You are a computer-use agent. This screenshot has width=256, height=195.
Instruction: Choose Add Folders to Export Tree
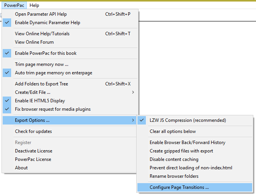70,84
